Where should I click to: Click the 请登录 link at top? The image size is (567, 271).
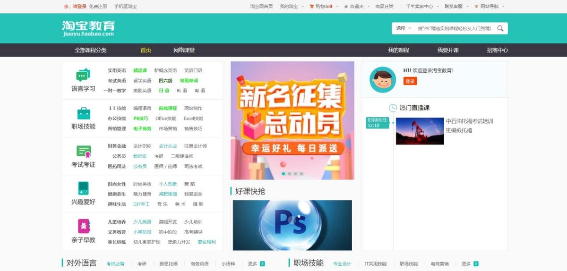point(80,7)
